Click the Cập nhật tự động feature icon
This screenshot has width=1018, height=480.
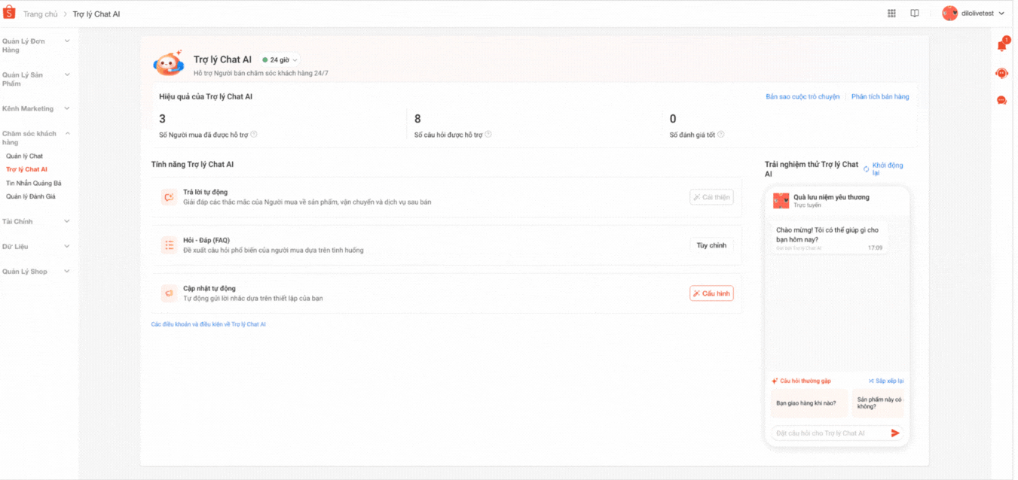click(x=169, y=293)
